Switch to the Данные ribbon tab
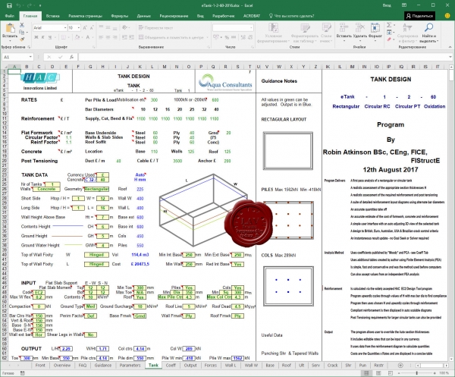The image size is (455, 377). click(x=143, y=16)
